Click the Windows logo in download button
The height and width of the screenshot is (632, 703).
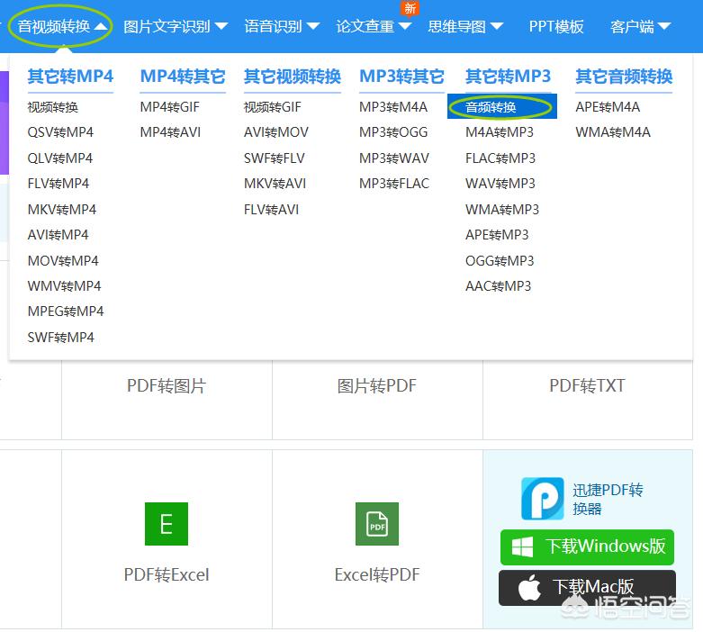[x=522, y=546]
